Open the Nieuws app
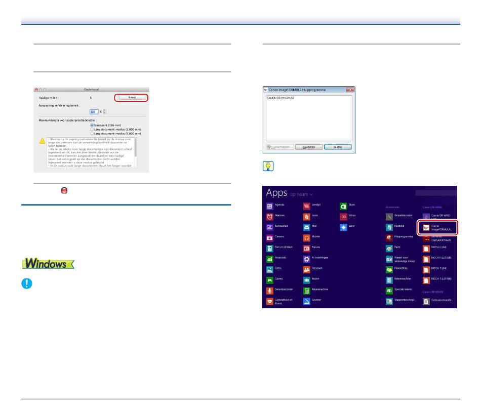This screenshot has height=408, width=481. (x=312, y=248)
